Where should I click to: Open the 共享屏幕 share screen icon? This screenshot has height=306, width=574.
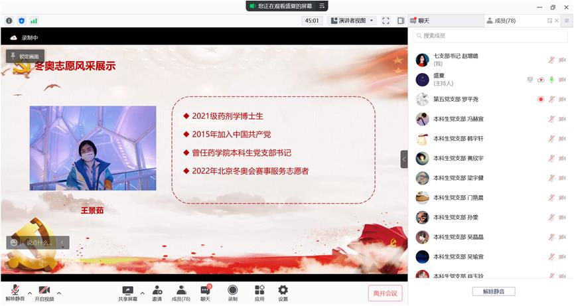pyautogui.click(x=128, y=291)
